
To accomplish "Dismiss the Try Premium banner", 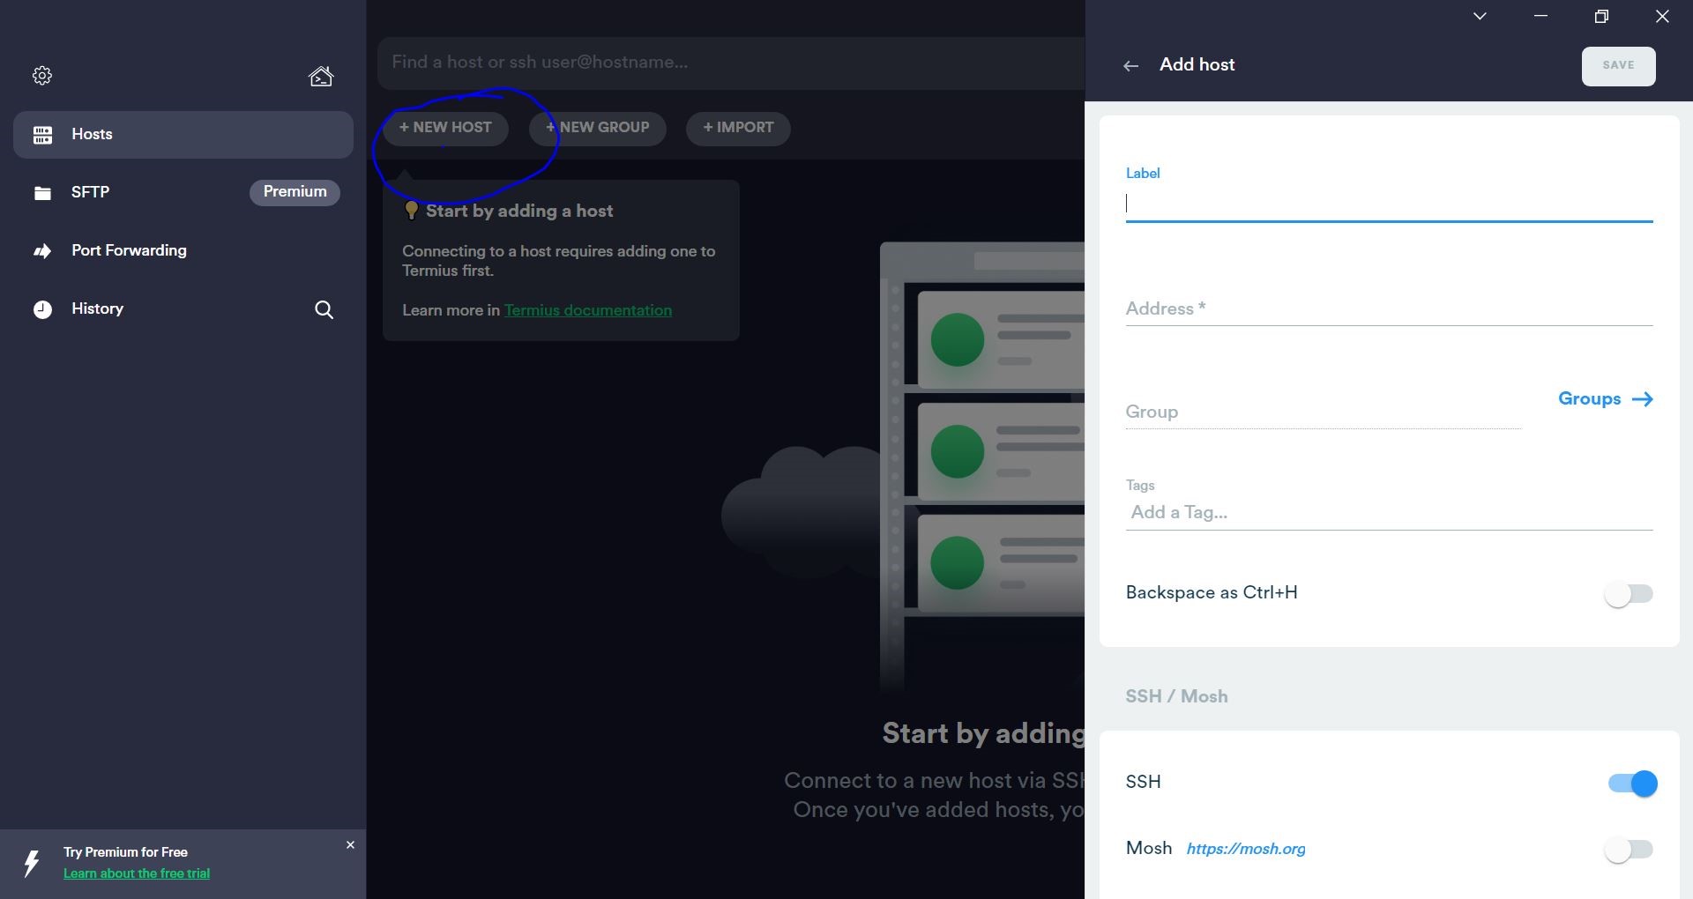I will 350,845.
